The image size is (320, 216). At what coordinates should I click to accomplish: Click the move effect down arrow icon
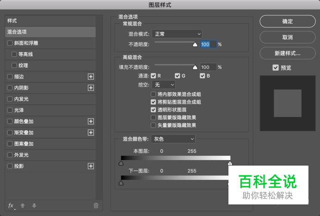(34, 205)
